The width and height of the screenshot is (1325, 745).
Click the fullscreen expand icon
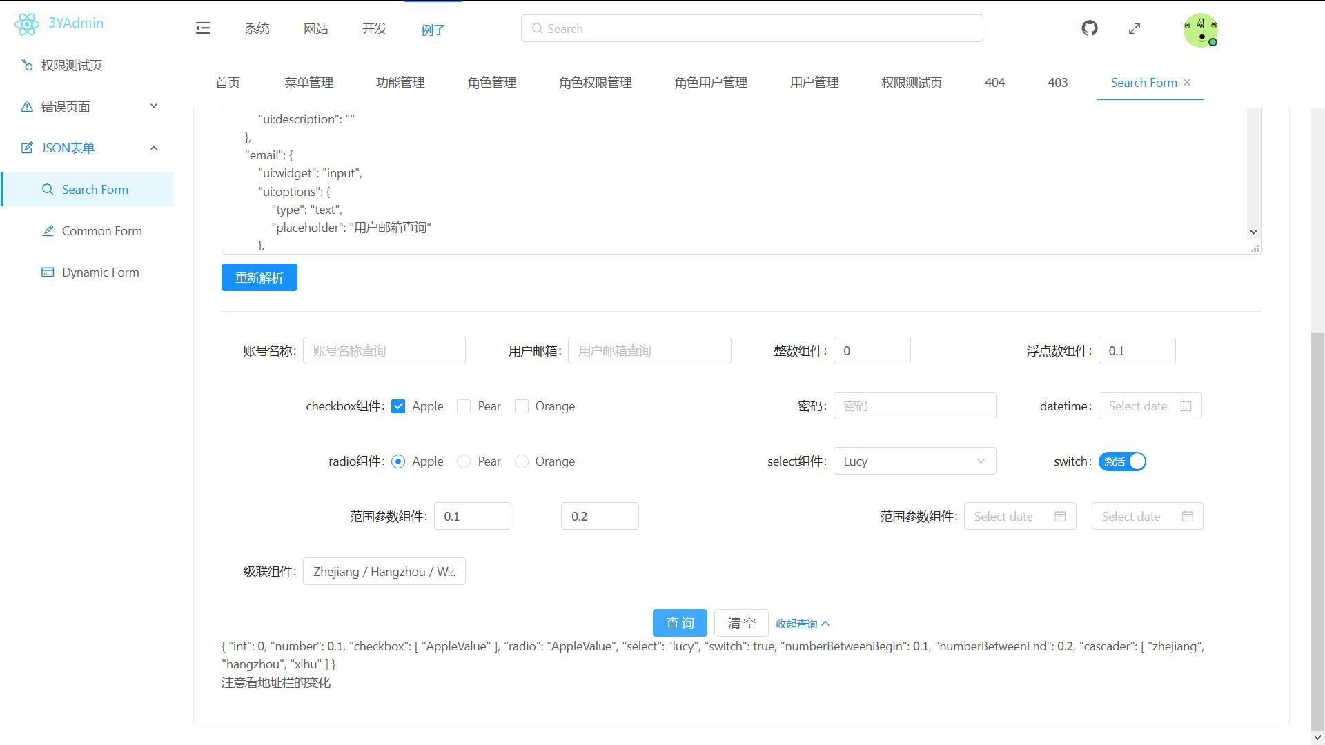1135,28
